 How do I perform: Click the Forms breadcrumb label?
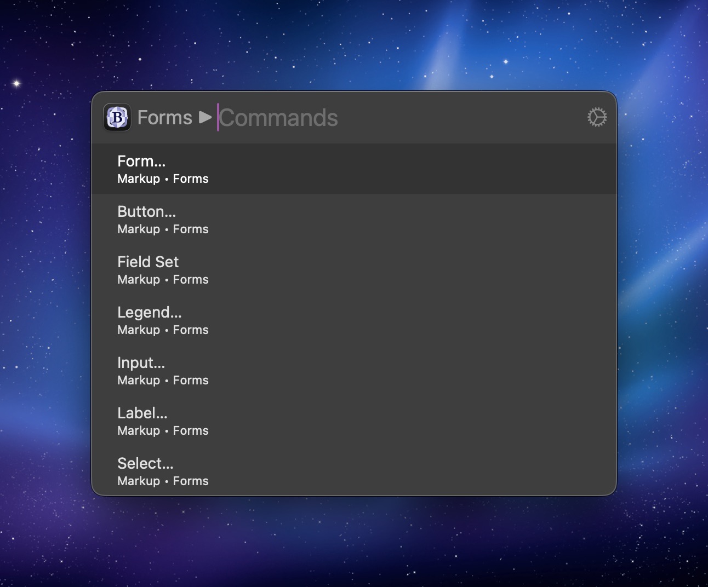(164, 117)
